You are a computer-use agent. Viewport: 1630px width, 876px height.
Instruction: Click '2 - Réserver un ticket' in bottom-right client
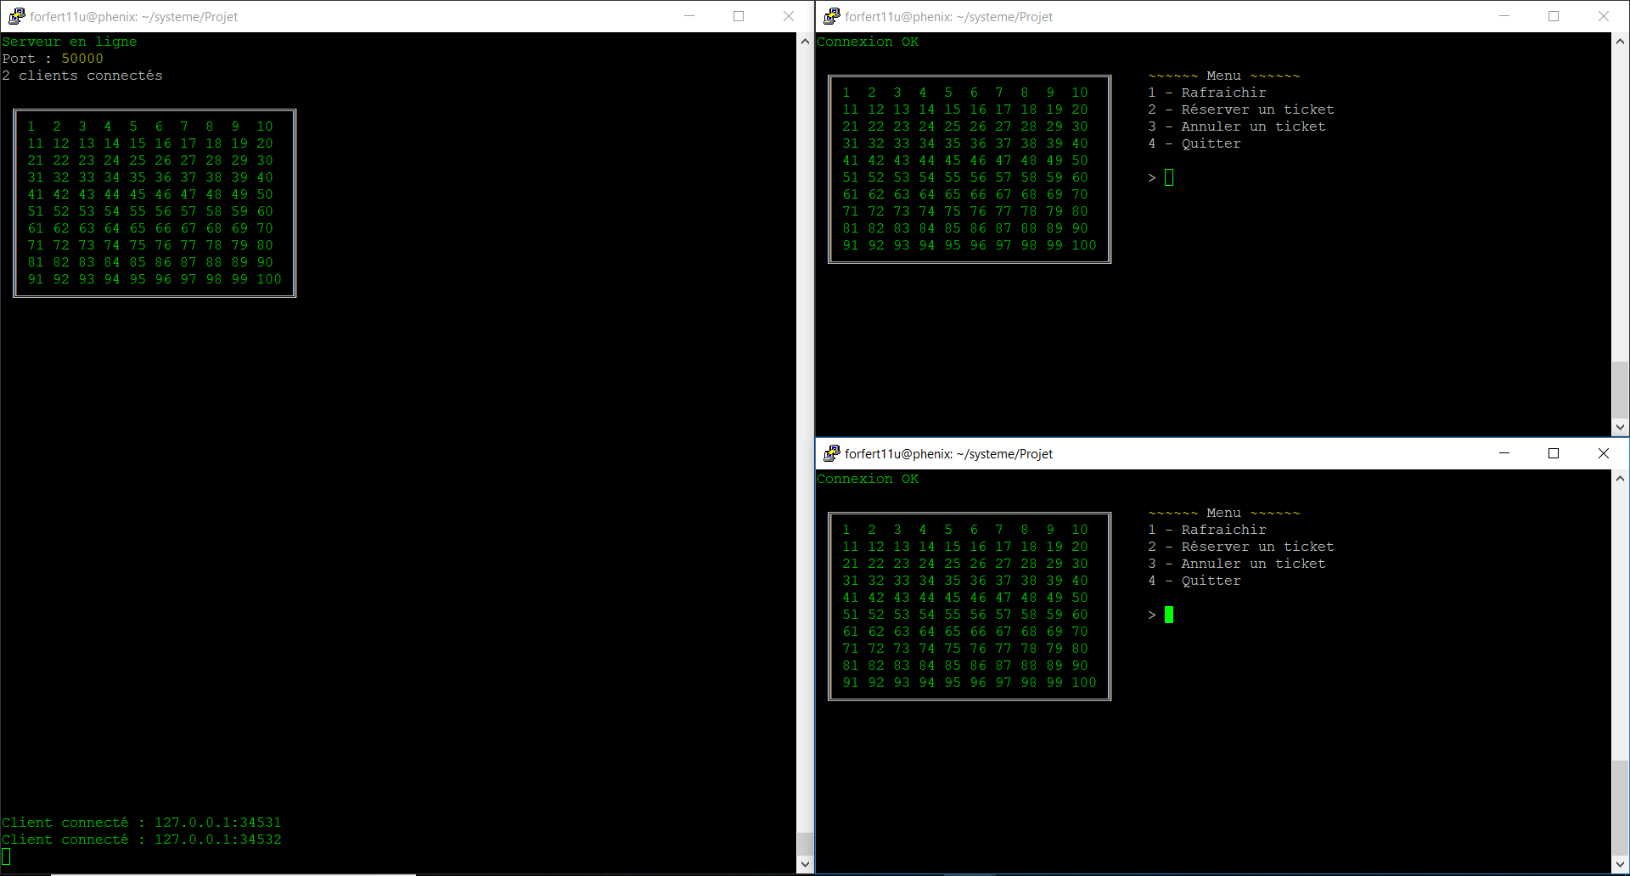[1241, 547]
